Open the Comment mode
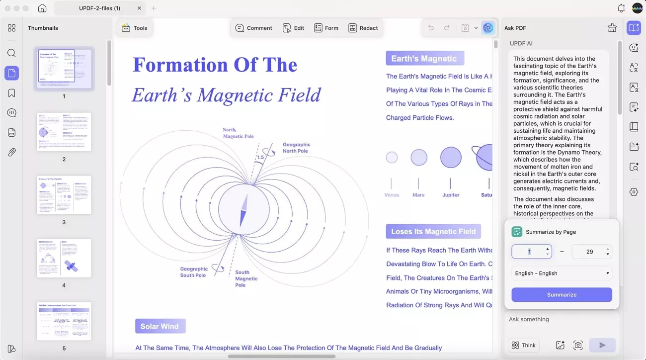 pyautogui.click(x=254, y=28)
